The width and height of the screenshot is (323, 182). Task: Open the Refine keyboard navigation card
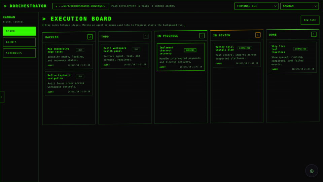coord(69,83)
